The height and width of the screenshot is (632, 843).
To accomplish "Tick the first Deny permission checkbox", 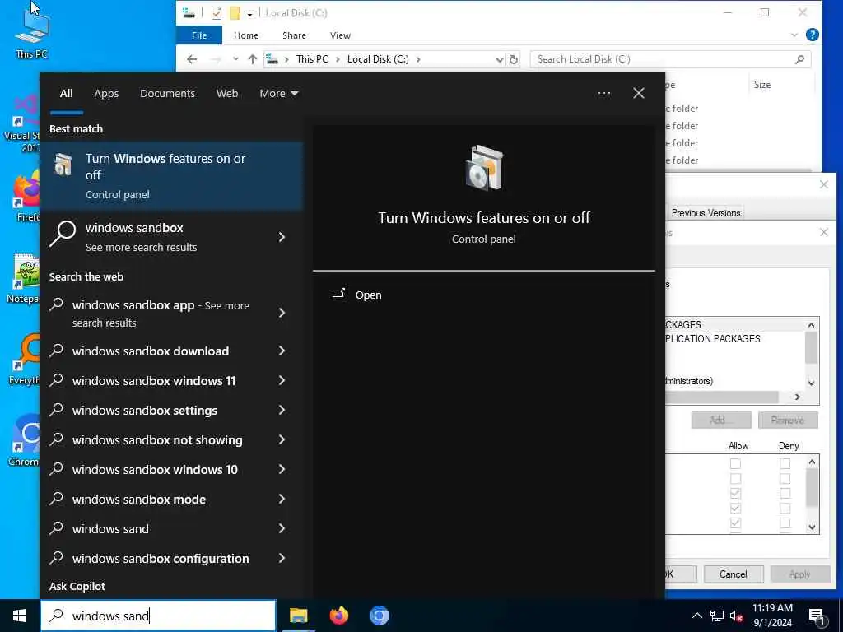I will click(785, 463).
